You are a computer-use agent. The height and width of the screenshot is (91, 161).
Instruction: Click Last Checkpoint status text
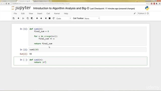112,9
